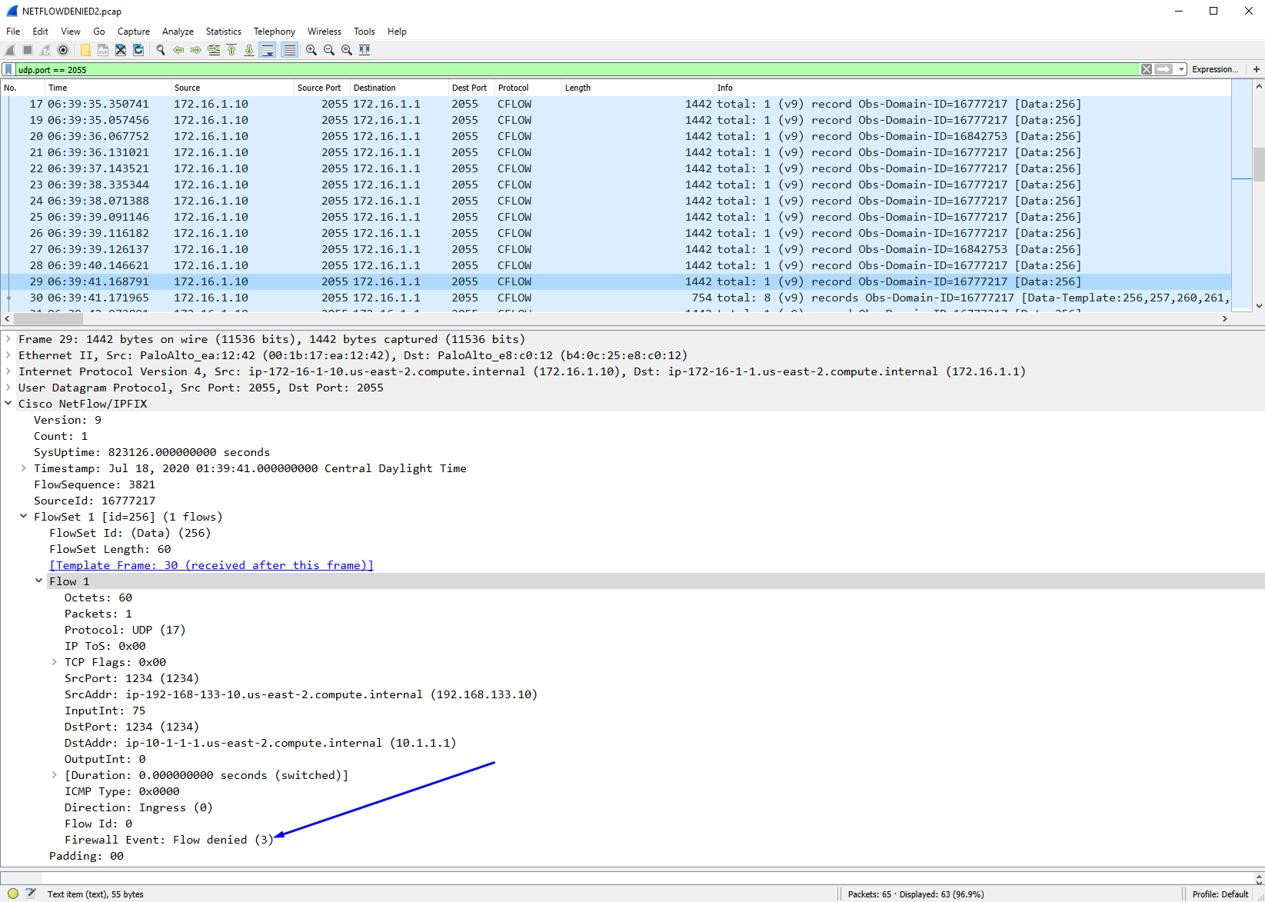This screenshot has width=1265, height=902.
Task: Reload this capture file
Action: click(138, 50)
